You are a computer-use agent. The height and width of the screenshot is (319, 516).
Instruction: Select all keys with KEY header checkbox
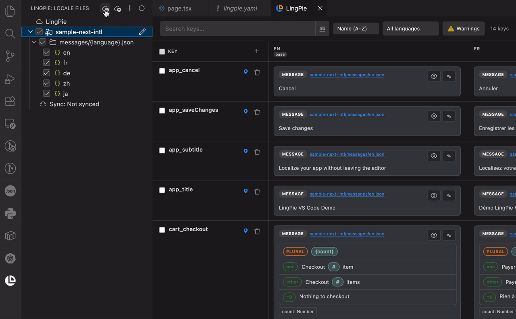click(x=162, y=52)
